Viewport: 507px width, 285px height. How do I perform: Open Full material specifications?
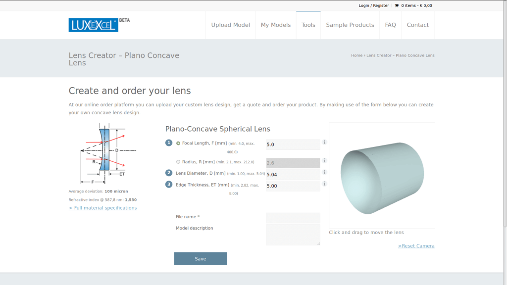pyautogui.click(x=102, y=207)
